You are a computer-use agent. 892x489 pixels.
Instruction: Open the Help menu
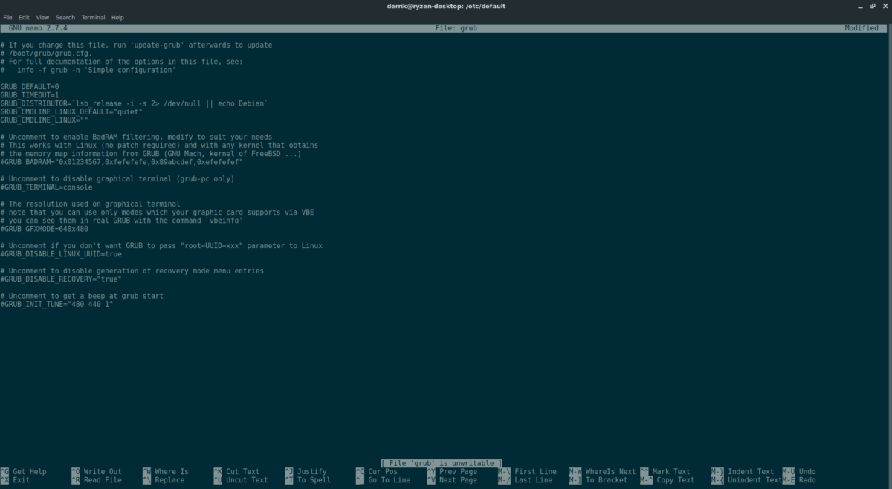[x=117, y=17]
